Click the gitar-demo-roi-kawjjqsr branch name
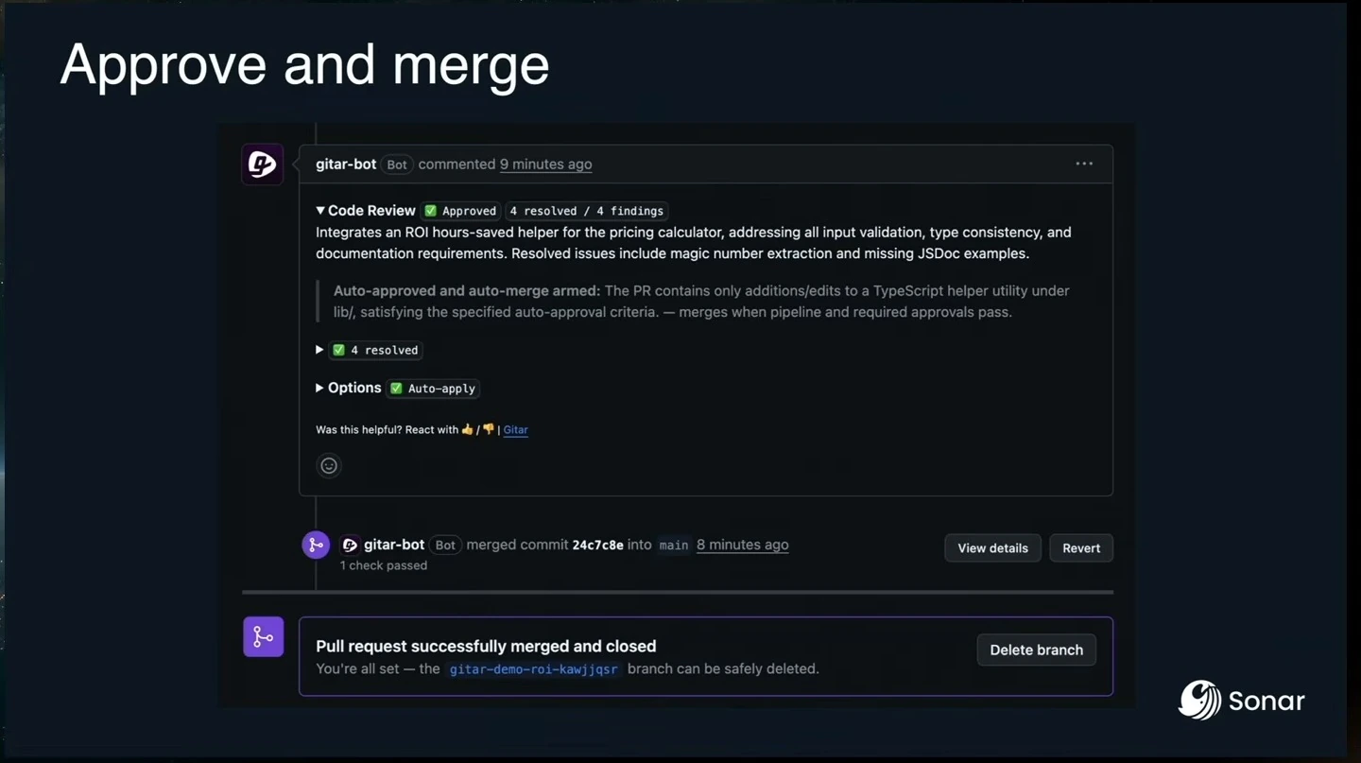This screenshot has height=763, width=1361. click(x=533, y=669)
